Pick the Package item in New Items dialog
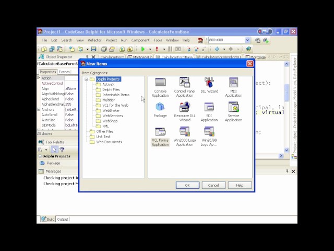The width and height of the screenshot is (334, 251). click(160, 110)
